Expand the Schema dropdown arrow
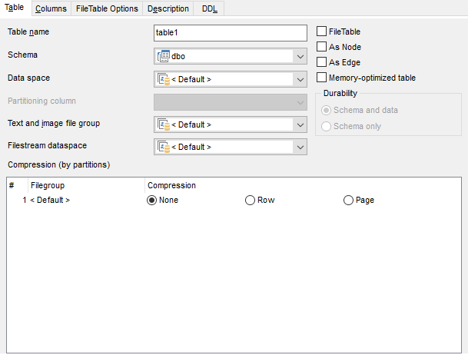 tap(299, 56)
